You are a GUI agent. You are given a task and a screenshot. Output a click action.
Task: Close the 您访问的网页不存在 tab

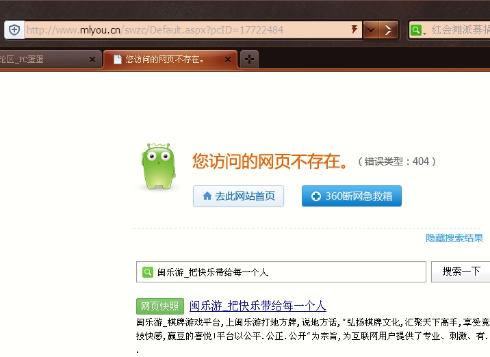point(228,59)
